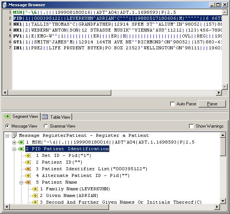Click the Segment View tab's green icon
This screenshot has width=230, height=214.
click(x=7, y=116)
